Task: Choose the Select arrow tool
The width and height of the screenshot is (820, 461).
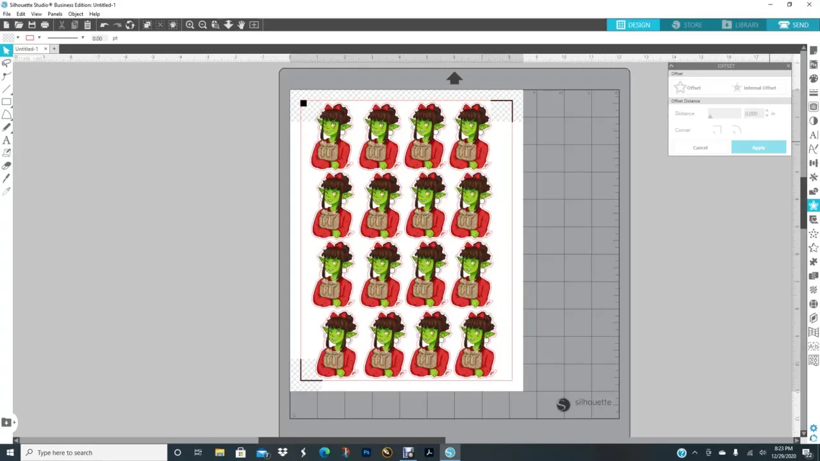Action: 6,50
